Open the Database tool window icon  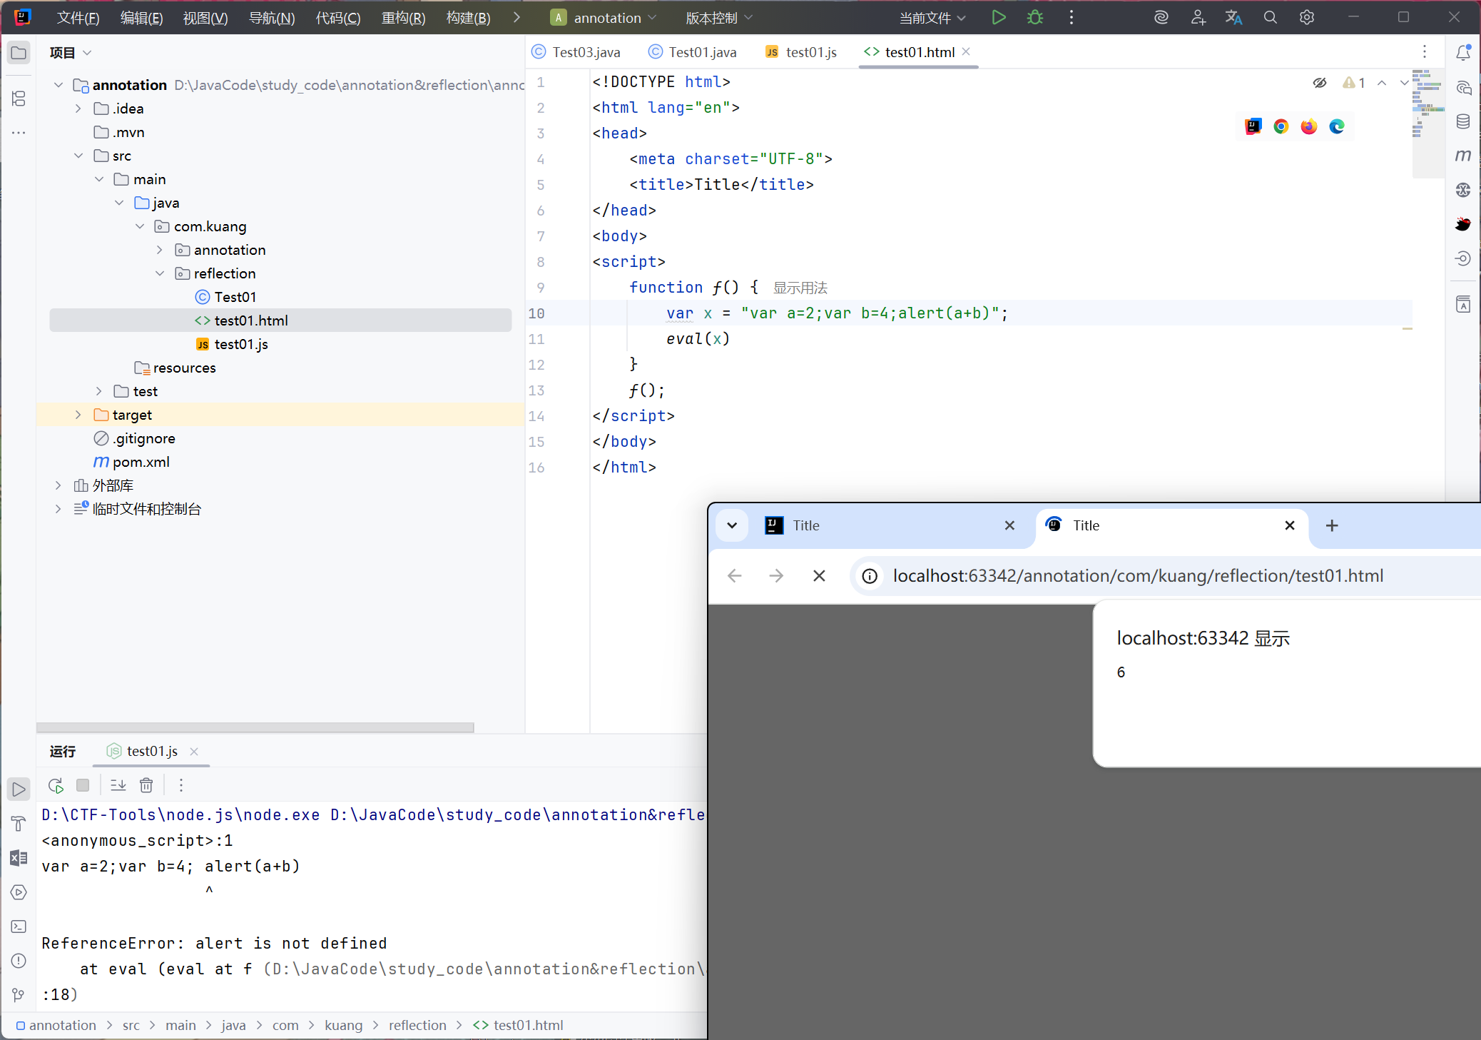click(1463, 121)
